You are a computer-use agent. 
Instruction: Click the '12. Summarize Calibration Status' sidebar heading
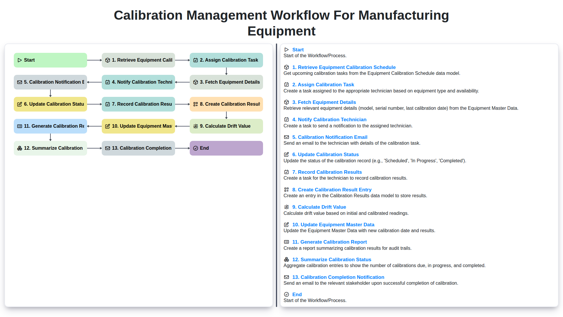coord(331,259)
